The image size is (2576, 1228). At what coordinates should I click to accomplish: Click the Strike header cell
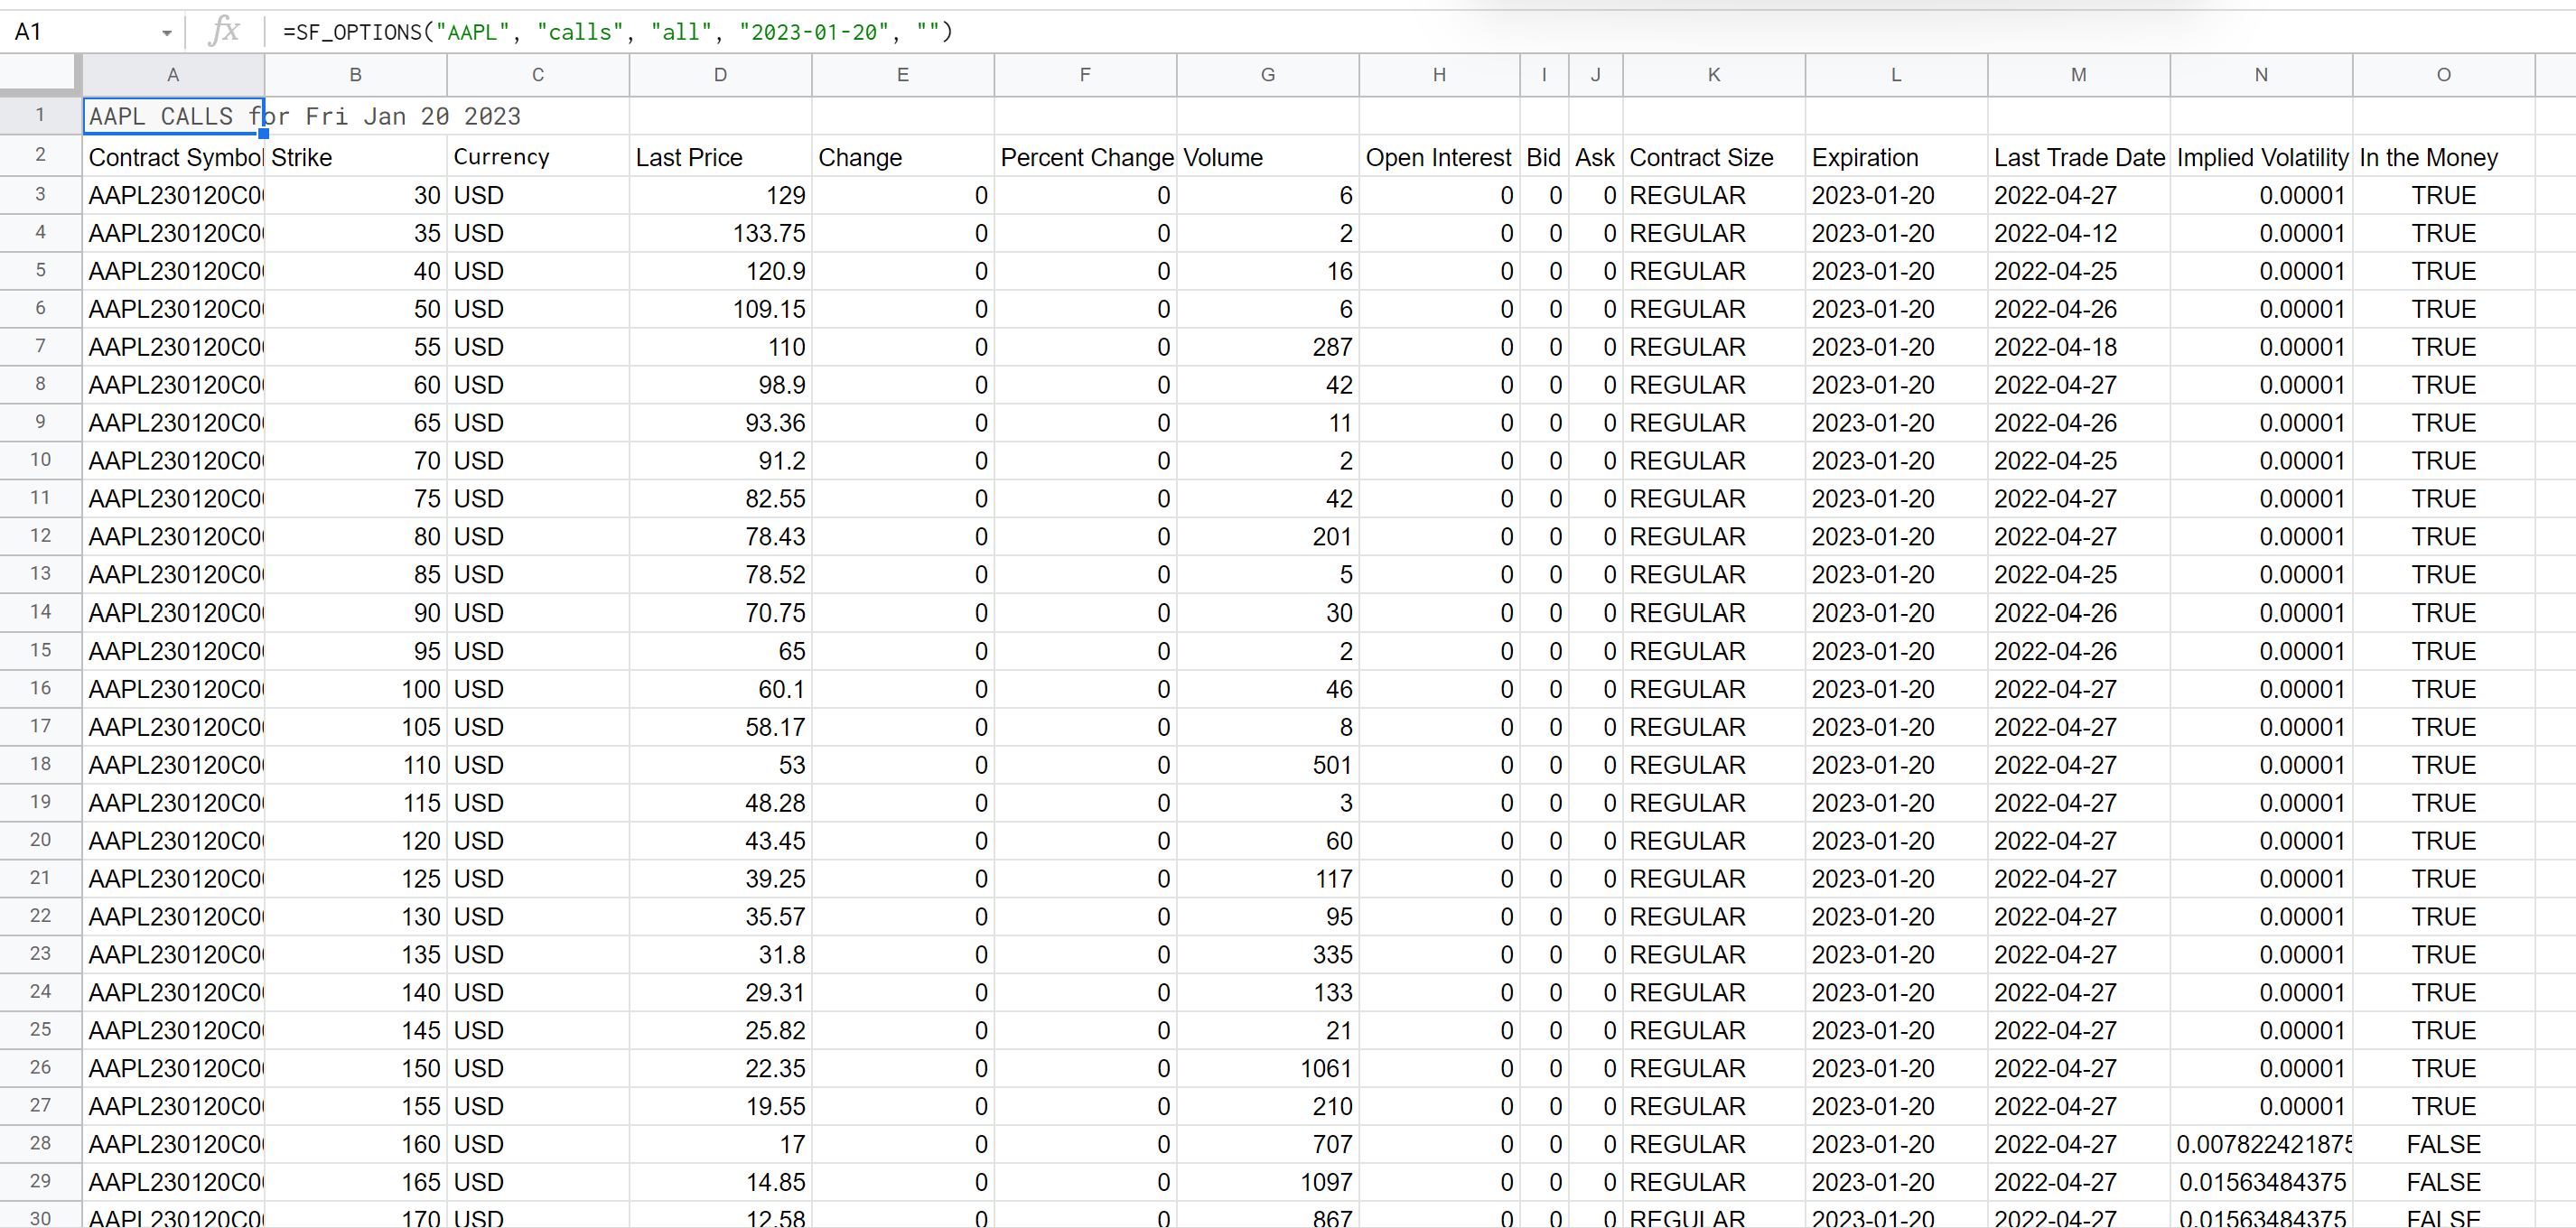(355, 157)
